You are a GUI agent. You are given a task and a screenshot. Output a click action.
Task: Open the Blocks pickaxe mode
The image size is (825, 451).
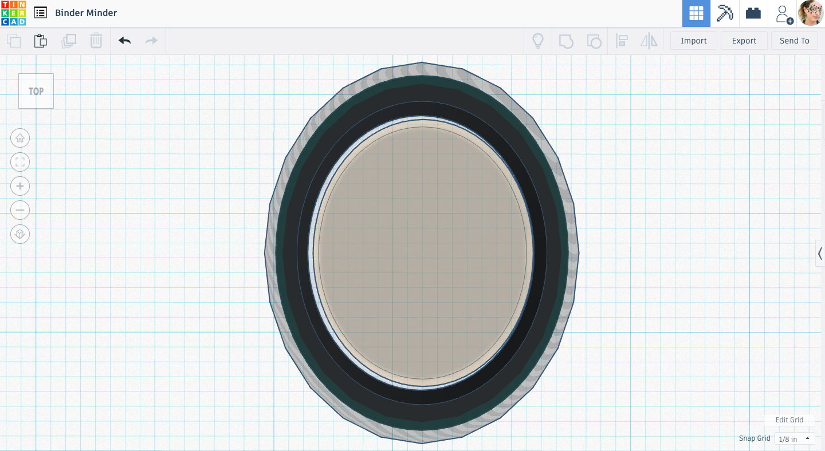(725, 13)
